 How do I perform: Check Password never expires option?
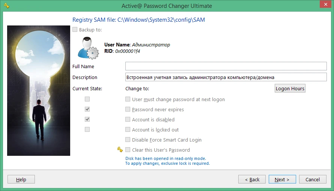coord(128,109)
